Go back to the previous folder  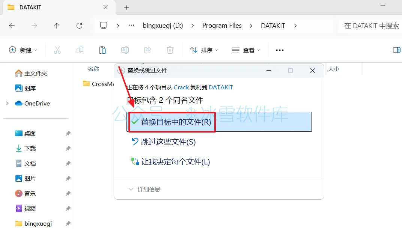point(12,26)
